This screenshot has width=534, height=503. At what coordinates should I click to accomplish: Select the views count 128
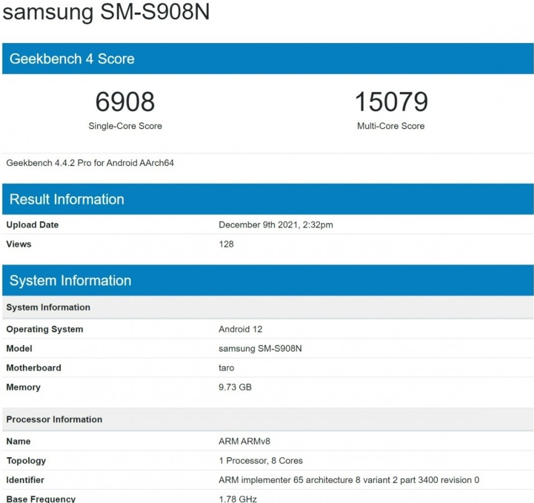(226, 244)
